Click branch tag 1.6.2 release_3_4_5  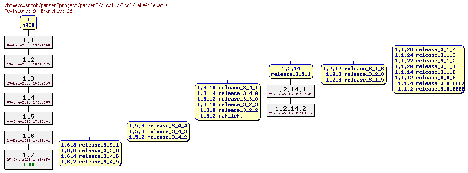89,162
